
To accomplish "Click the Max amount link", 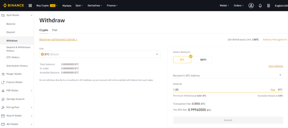I will [x=273, y=90].
